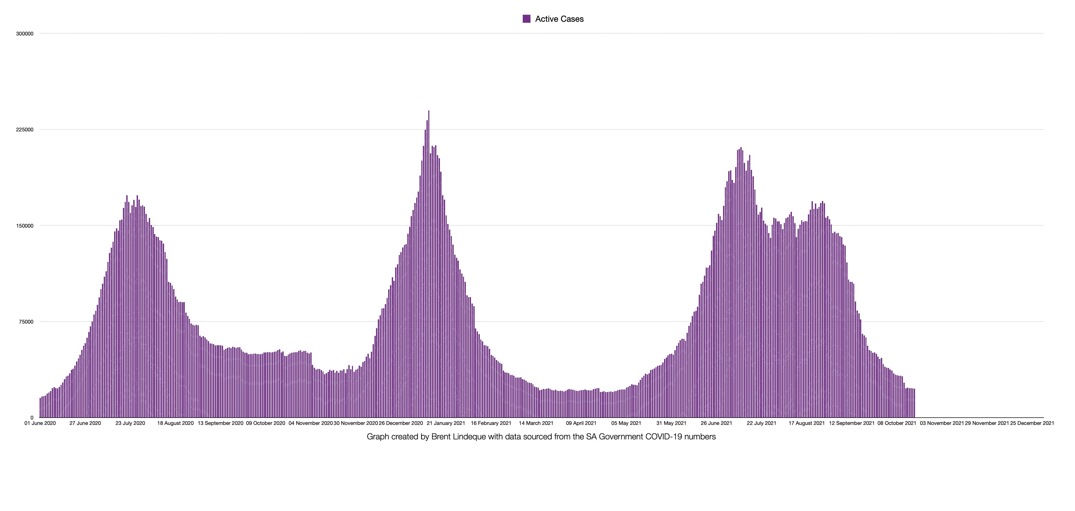The image size is (1075, 511).
Task: Click the 26 June 2021 date label
Action: [716, 423]
